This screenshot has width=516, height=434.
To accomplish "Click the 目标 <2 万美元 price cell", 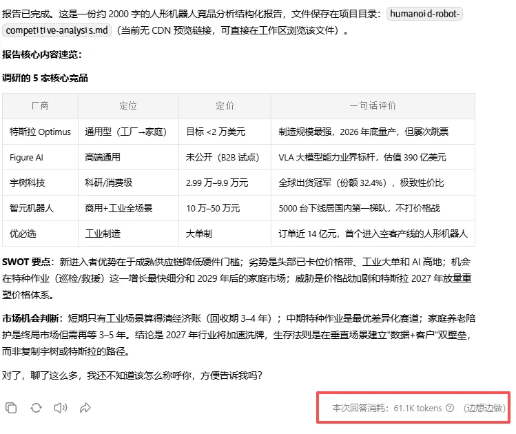I will click(x=225, y=132).
